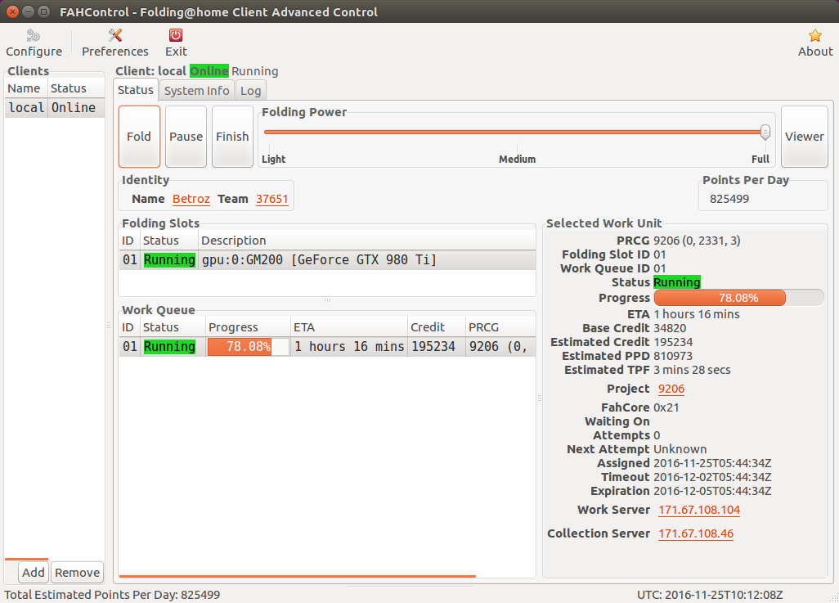Select the local client row

[x=55, y=108]
